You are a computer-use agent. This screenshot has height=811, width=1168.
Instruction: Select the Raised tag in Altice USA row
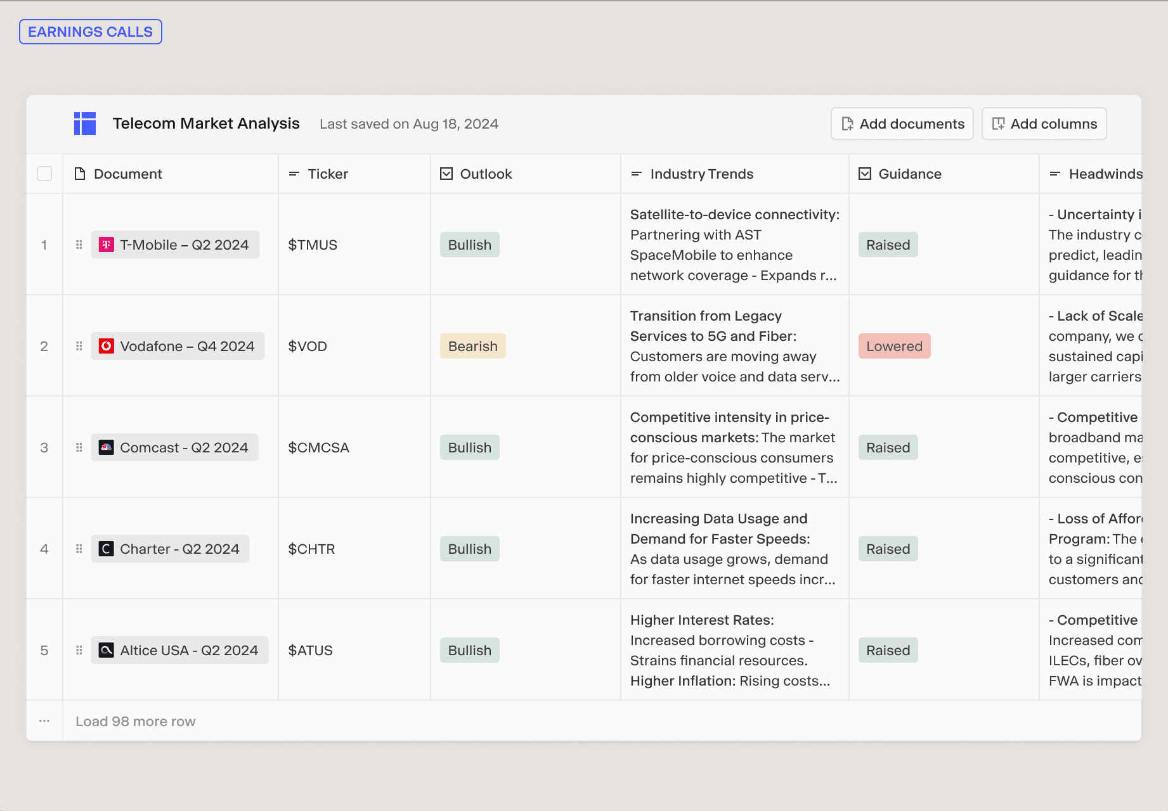[x=888, y=650]
